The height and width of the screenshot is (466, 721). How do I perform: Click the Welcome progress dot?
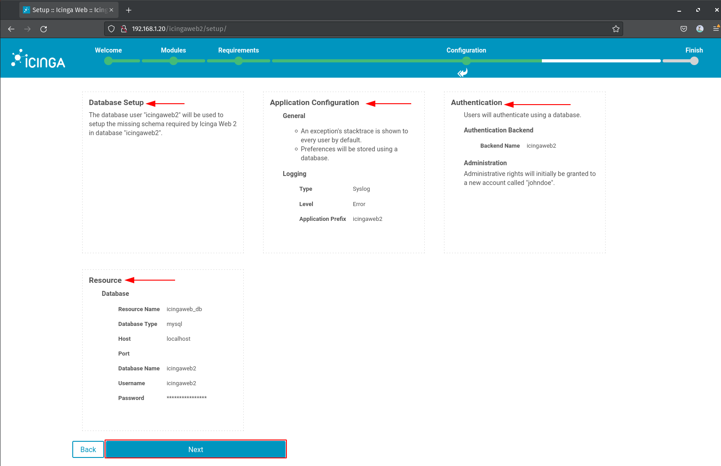(108, 61)
